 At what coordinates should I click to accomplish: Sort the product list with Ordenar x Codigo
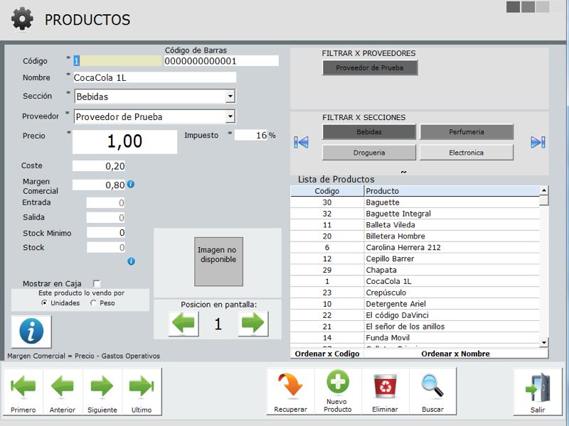point(326,354)
